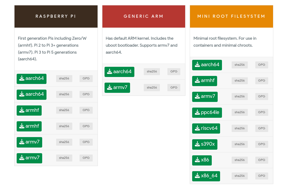This screenshot has height=191, width=287.
Task: Download second Raspberry Pi aarch64 image
Action: tap(31, 95)
